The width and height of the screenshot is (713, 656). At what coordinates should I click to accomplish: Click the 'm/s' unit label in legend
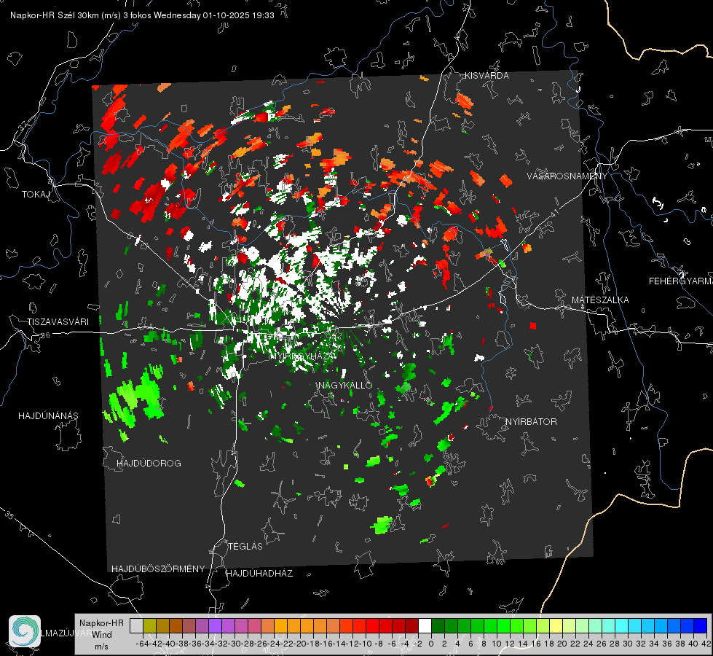pyautogui.click(x=101, y=647)
